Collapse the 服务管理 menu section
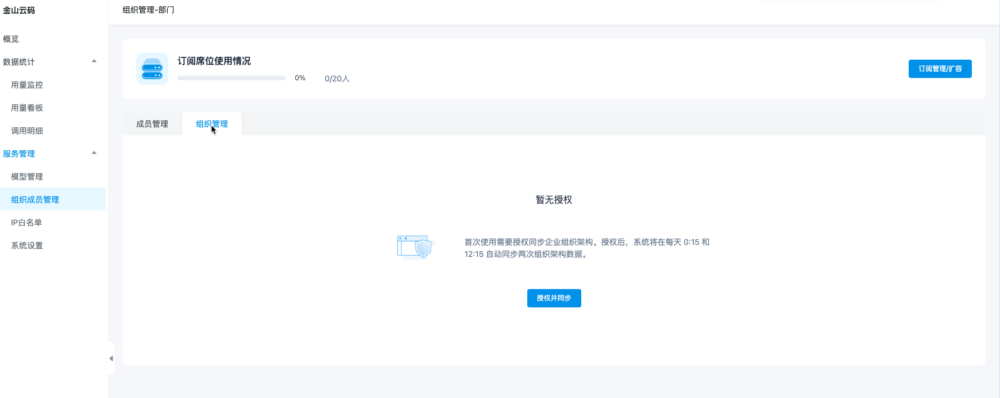This screenshot has width=1000, height=398. tap(94, 153)
